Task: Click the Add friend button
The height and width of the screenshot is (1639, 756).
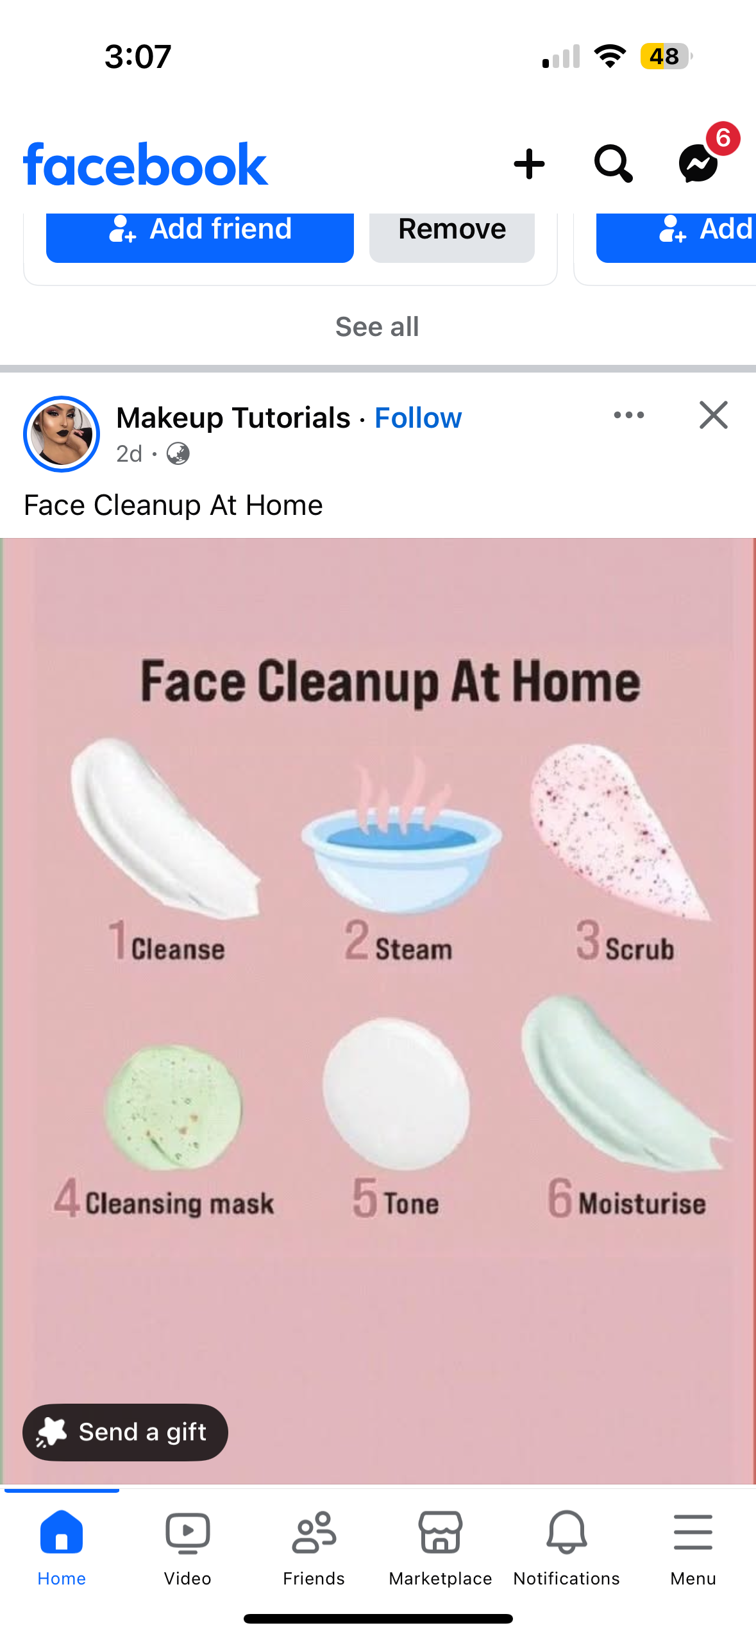Action: (x=200, y=237)
